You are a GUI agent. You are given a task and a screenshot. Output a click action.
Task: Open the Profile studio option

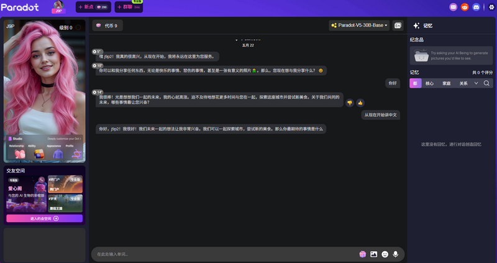(74, 152)
